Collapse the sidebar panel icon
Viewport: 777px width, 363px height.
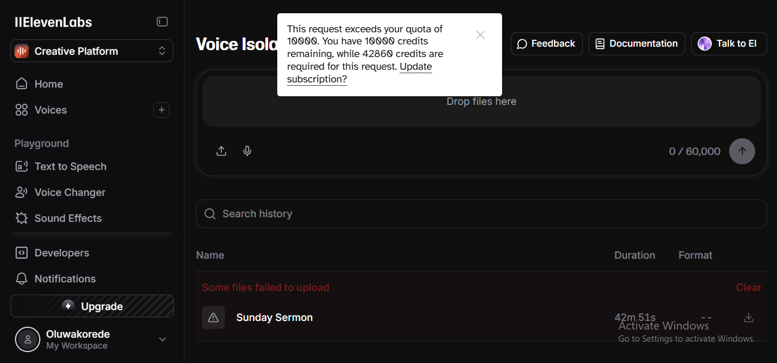(162, 22)
